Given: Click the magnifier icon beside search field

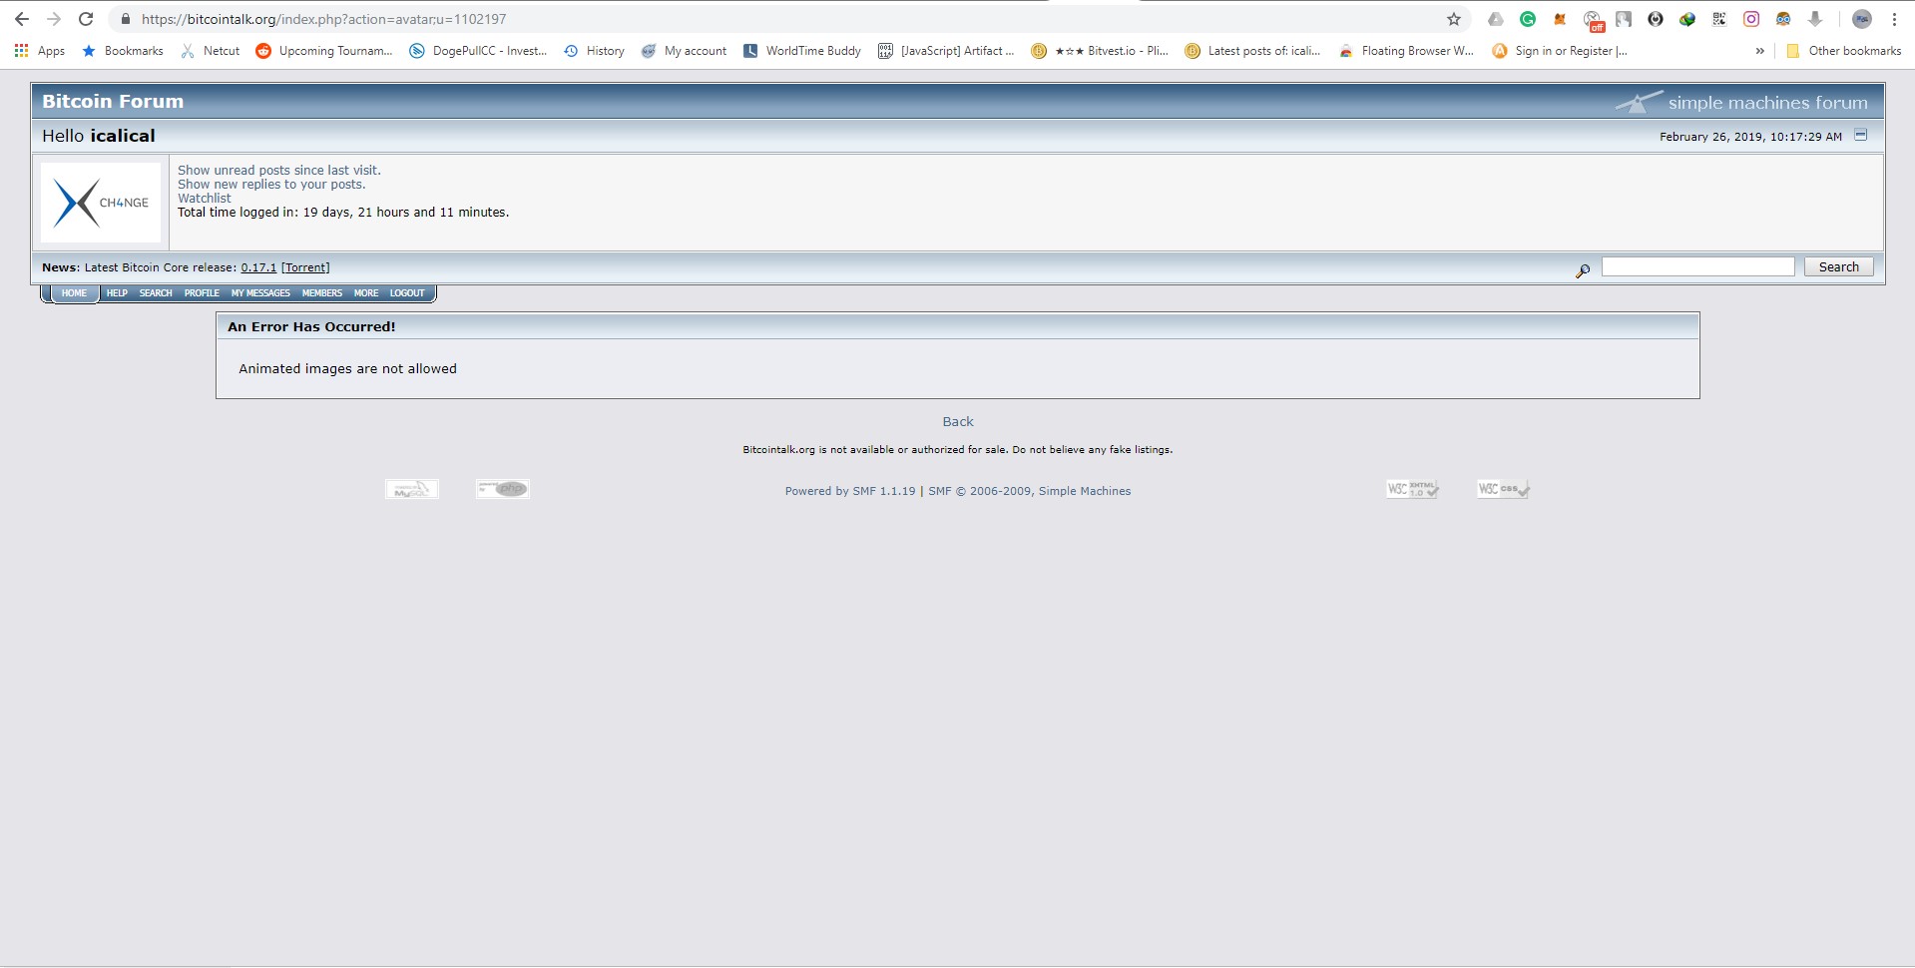Looking at the screenshot, I should point(1582,270).
